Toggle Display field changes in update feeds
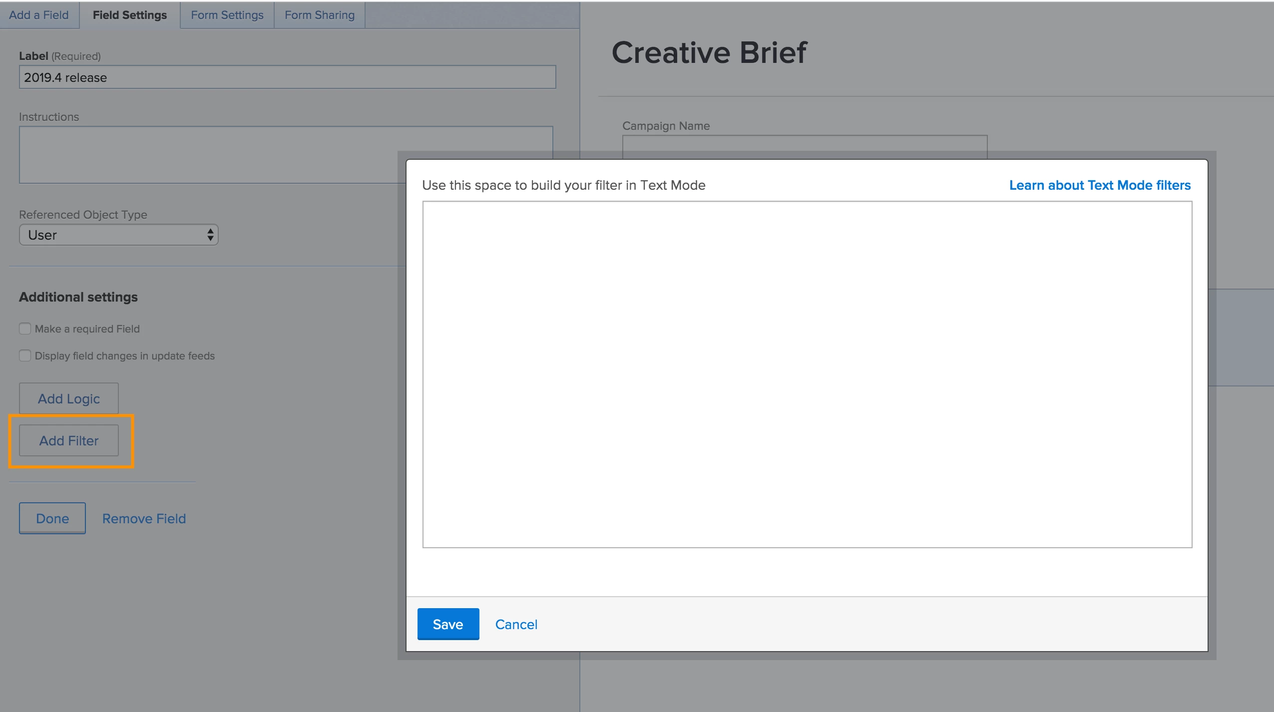 coord(25,356)
